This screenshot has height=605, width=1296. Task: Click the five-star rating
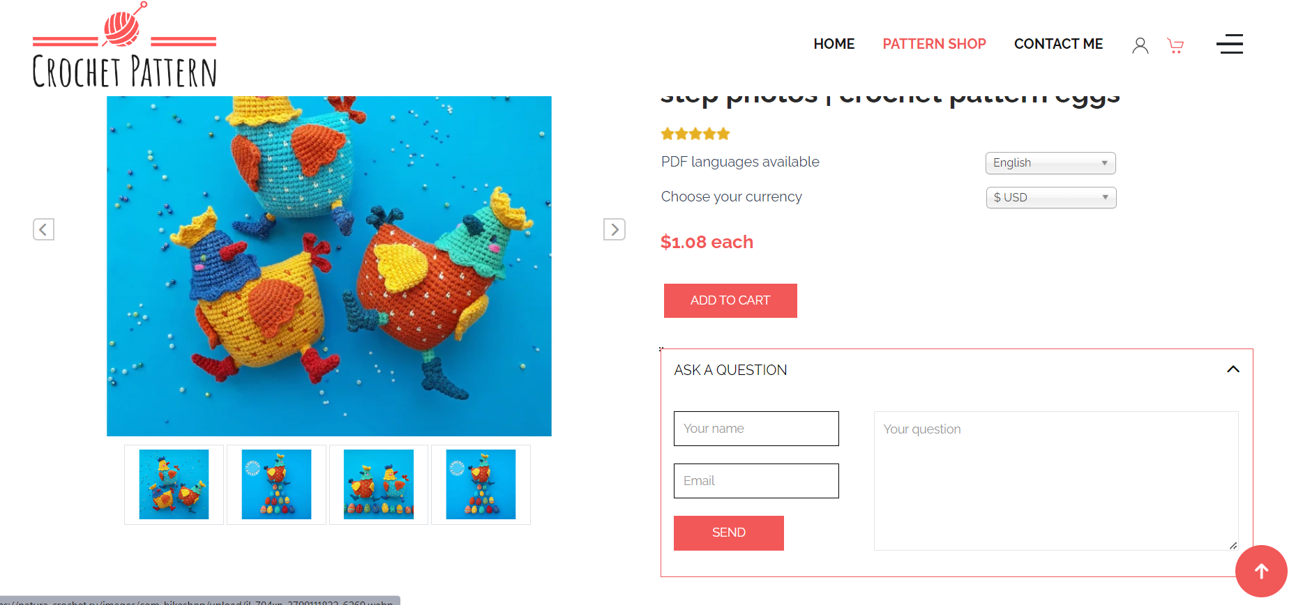pyautogui.click(x=695, y=134)
